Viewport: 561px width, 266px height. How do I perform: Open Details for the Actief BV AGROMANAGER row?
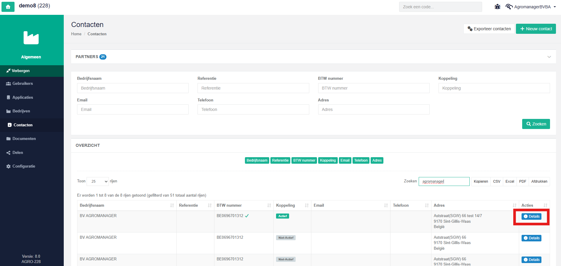(531, 216)
